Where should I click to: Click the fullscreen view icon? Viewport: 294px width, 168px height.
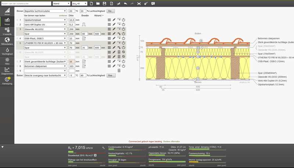coord(139,3)
